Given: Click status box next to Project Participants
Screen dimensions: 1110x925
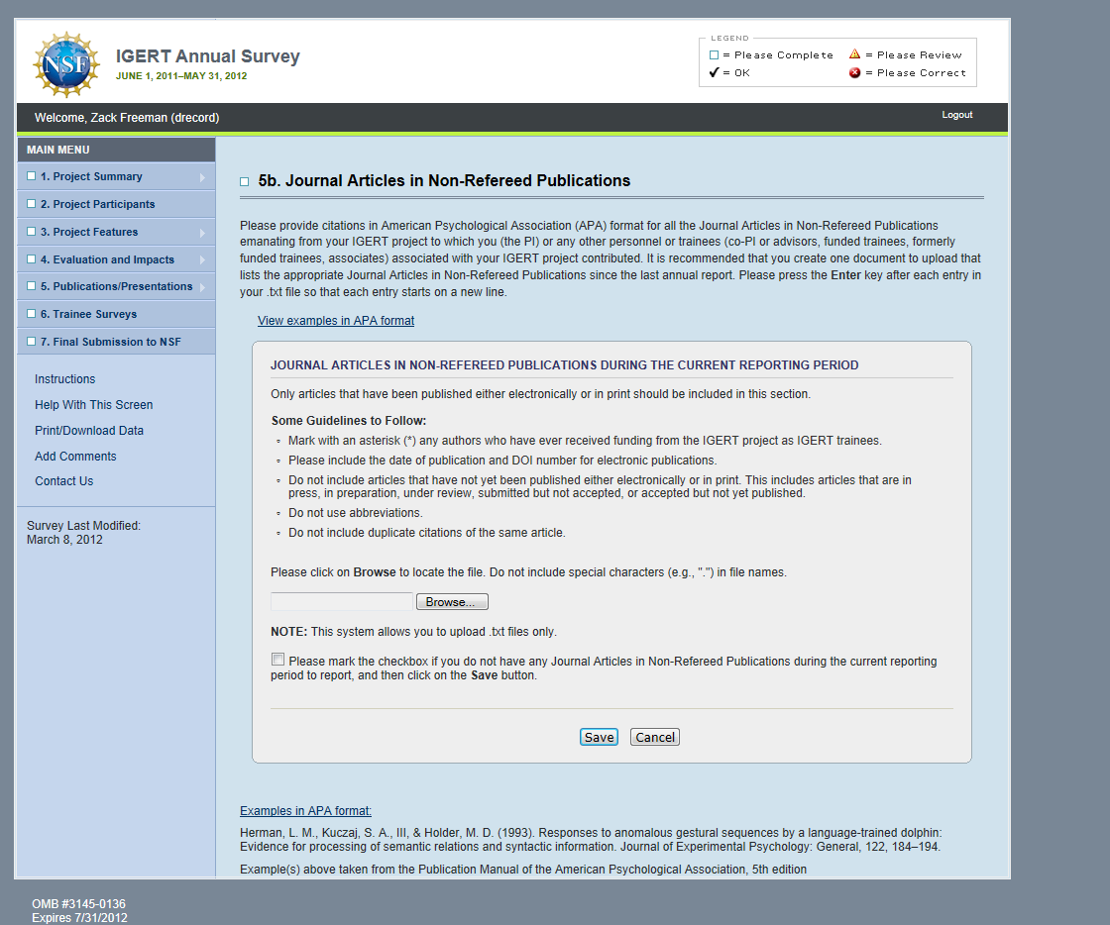Looking at the screenshot, I should pyautogui.click(x=32, y=204).
